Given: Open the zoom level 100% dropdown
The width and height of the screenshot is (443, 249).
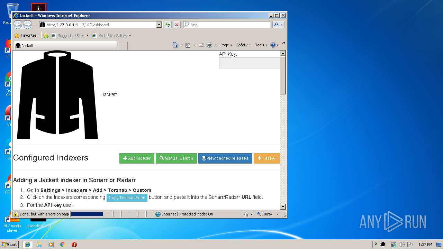Looking at the screenshot, I should (277, 214).
